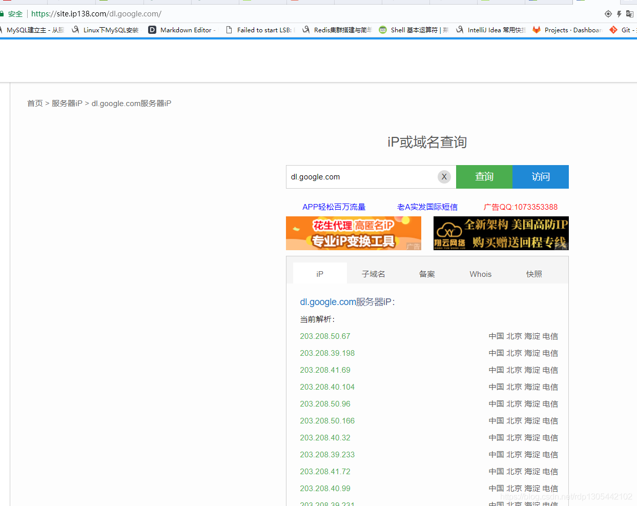This screenshot has width=637, height=506.
Task: Open the Failed to start LSB bookmark
Action: (260, 30)
